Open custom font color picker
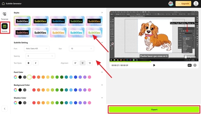 pyautogui.click(x=15, y=77)
